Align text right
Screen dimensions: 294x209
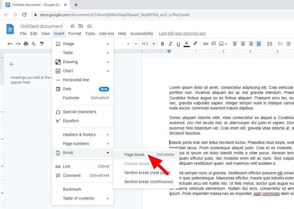pyautogui.click(x=251, y=44)
